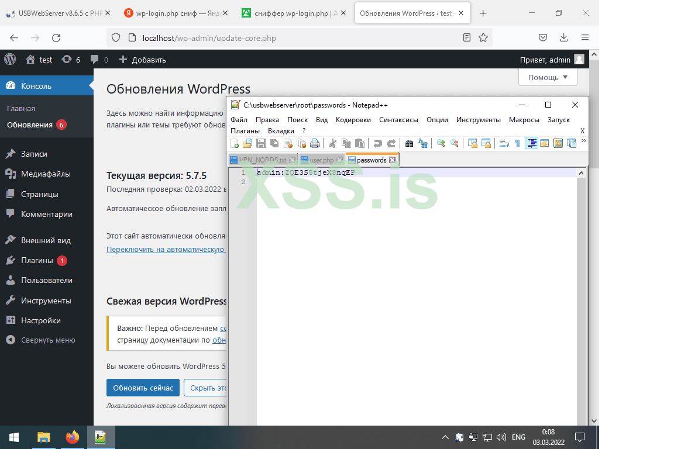The width and height of the screenshot is (674, 449).
Task: Open Windows Start menu
Action: 14,437
